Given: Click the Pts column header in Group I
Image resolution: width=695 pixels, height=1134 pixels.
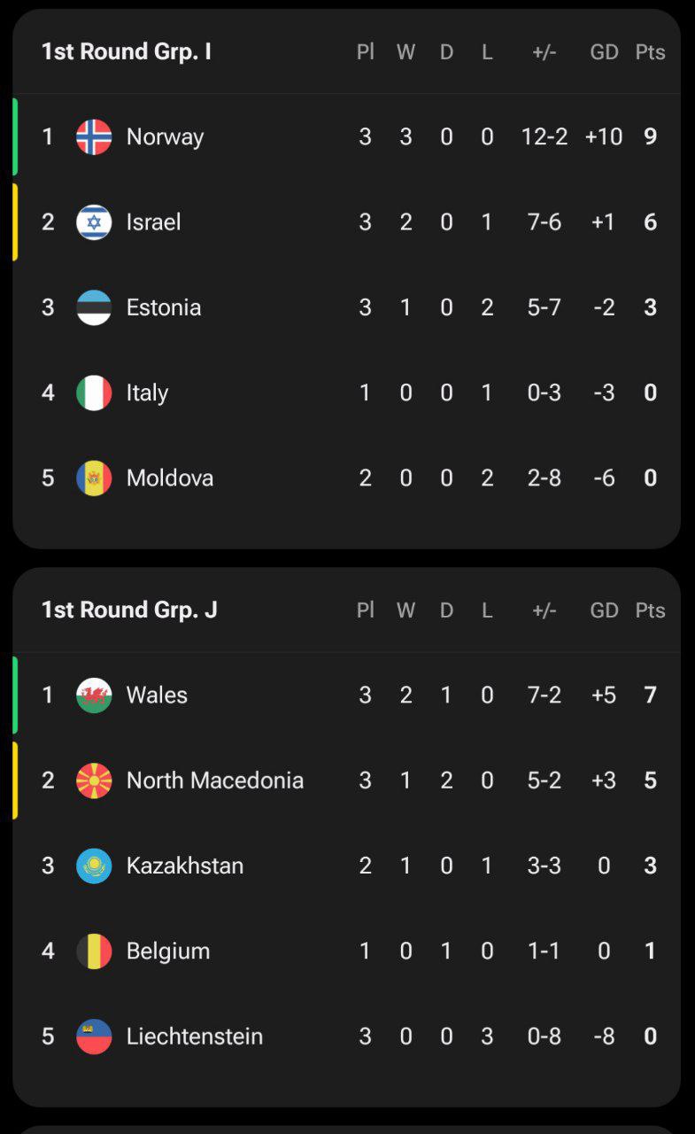Looking at the screenshot, I should click(650, 52).
